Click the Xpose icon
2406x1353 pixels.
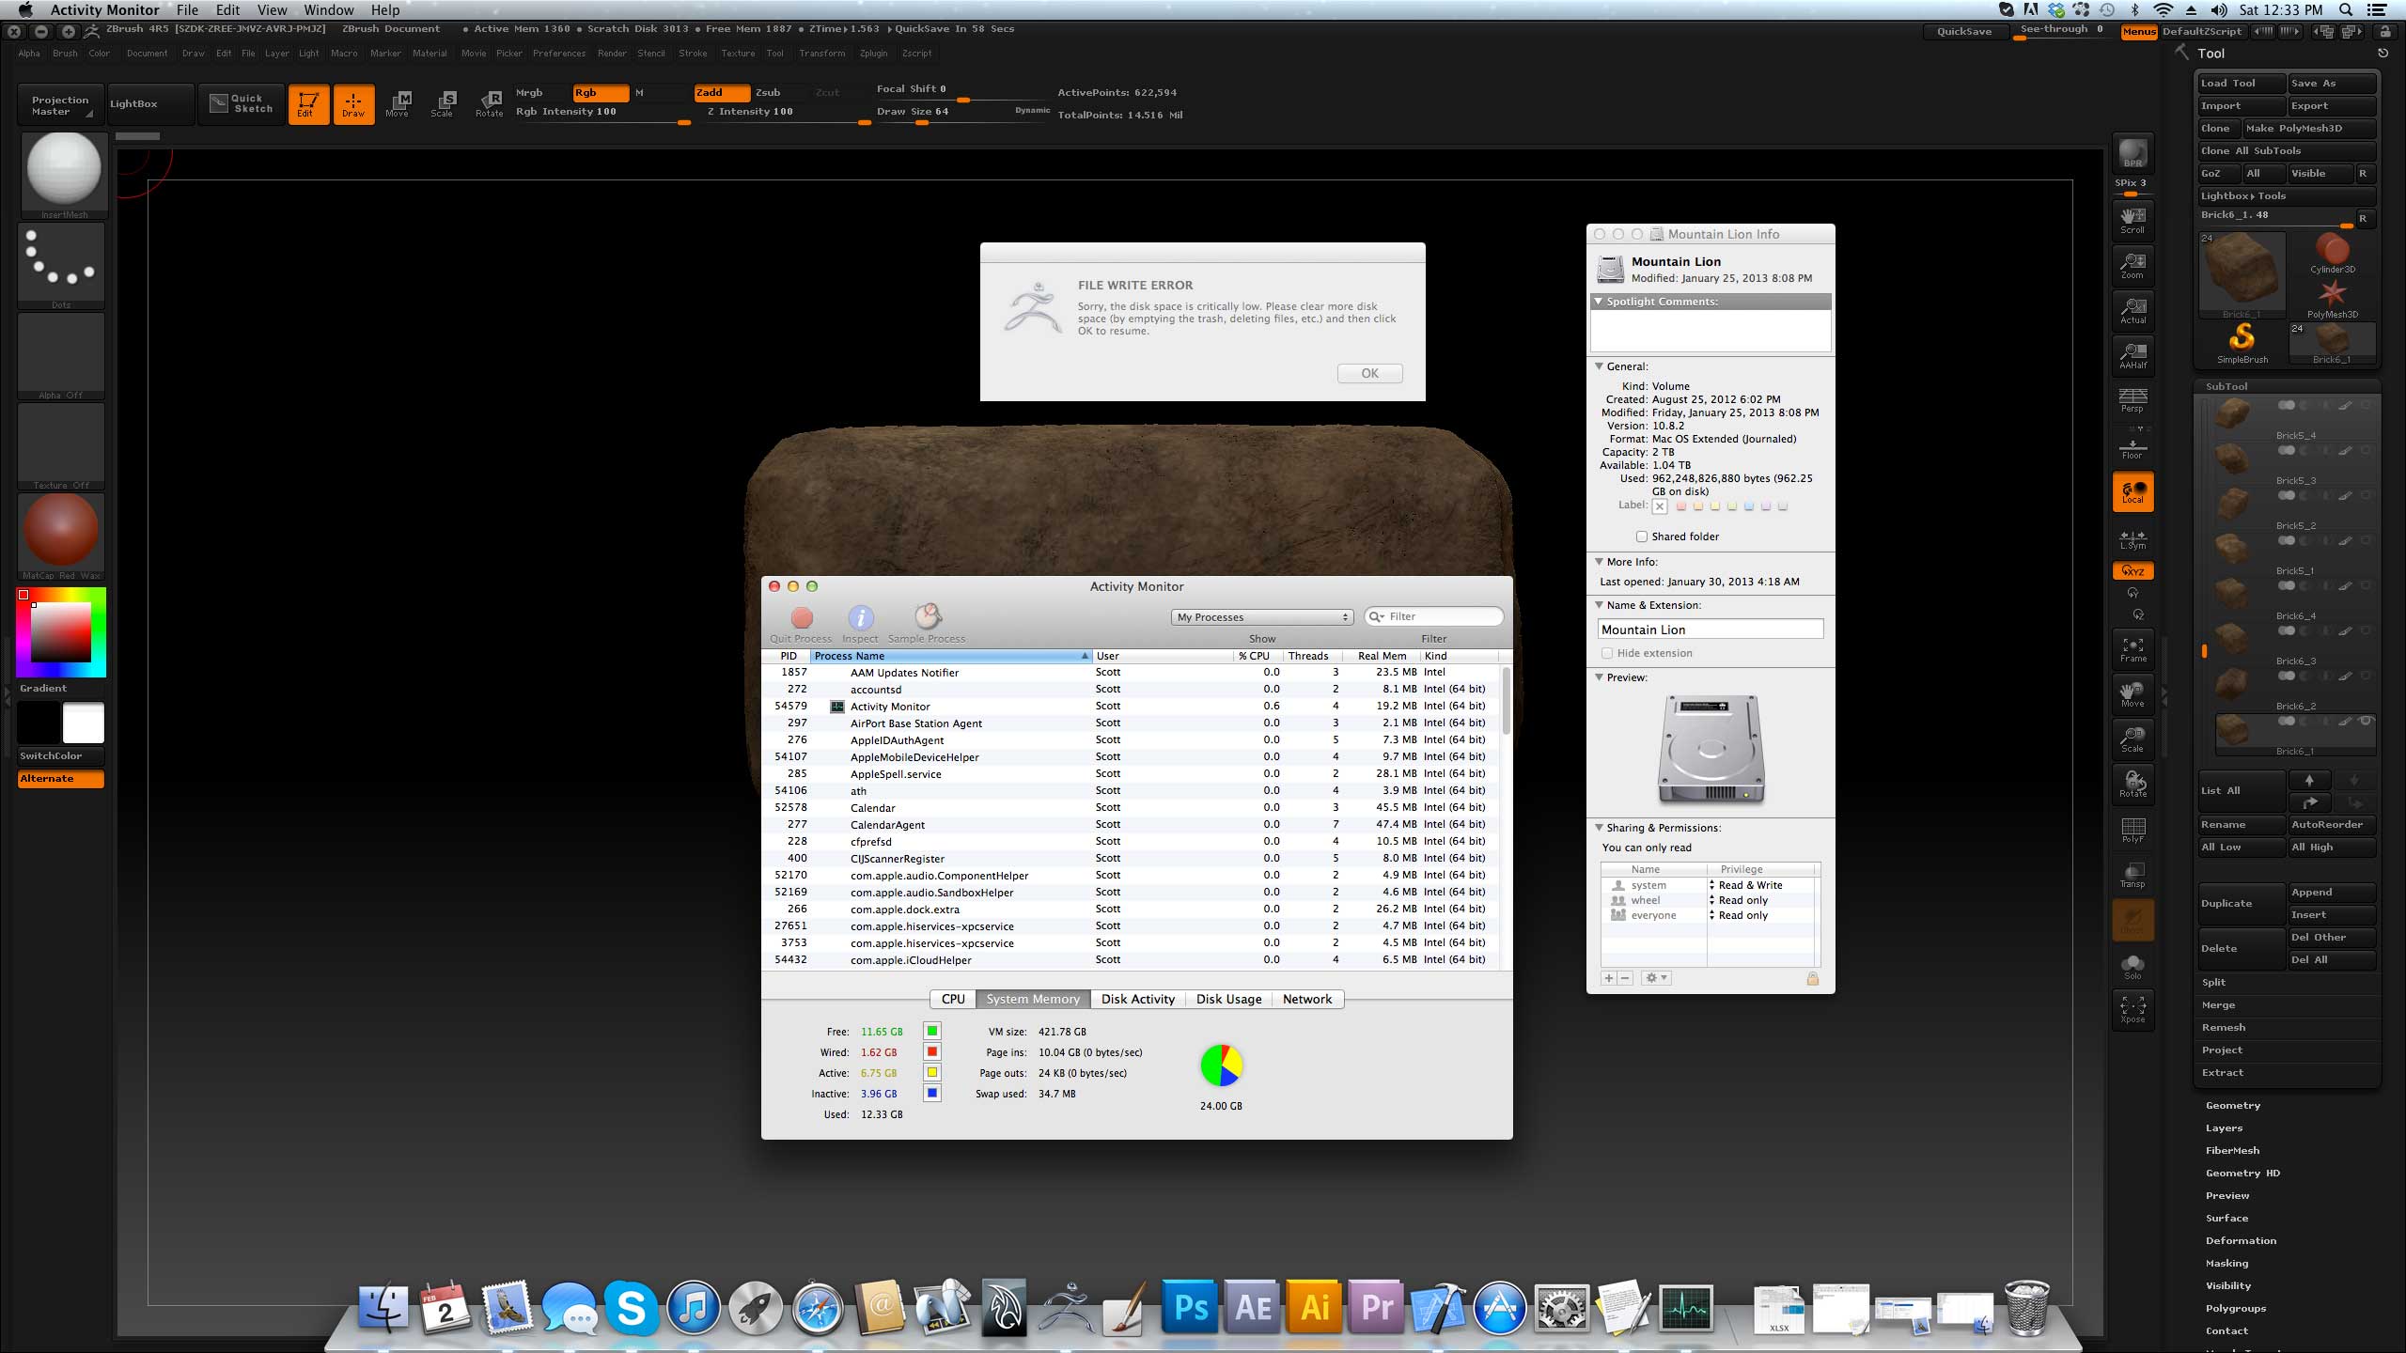(2133, 1010)
